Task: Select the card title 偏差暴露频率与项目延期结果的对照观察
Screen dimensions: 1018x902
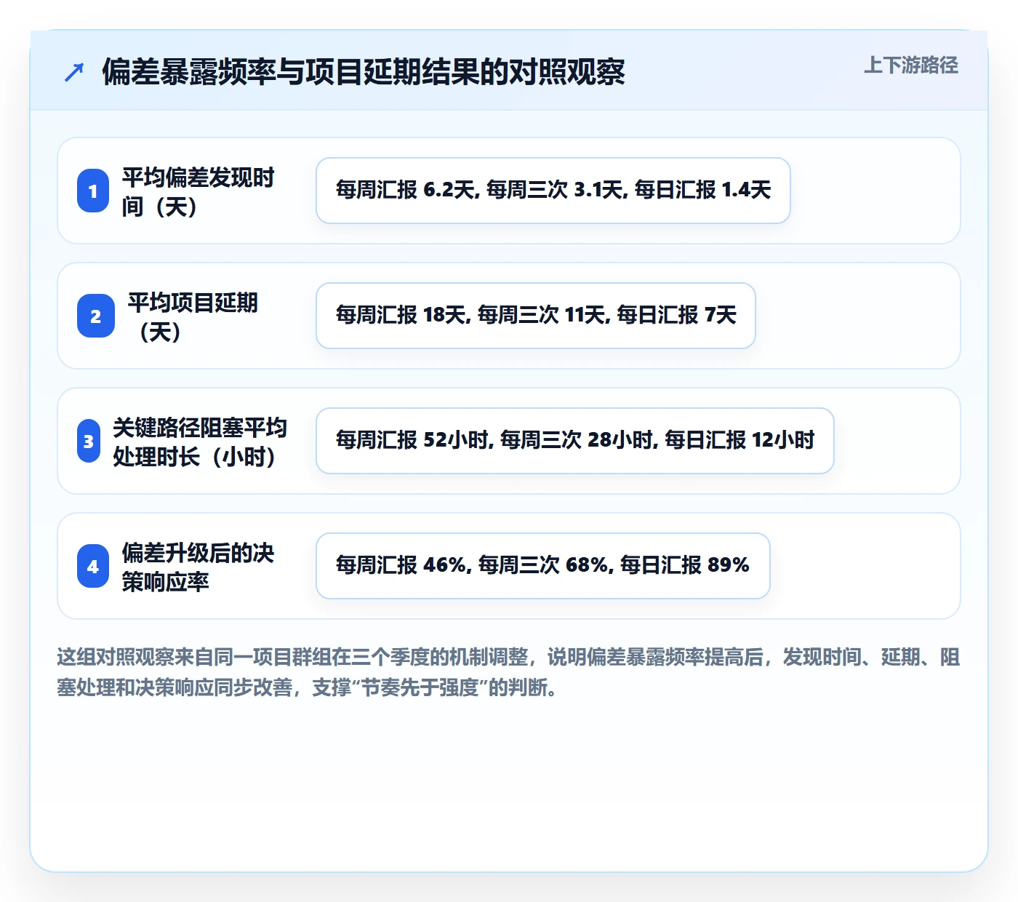Action: coord(364,72)
